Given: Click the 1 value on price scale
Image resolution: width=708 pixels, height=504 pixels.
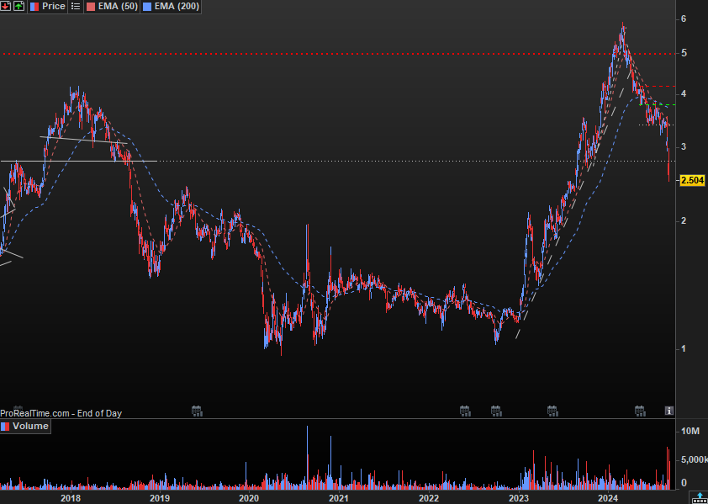Looking at the screenshot, I should [x=684, y=348].
